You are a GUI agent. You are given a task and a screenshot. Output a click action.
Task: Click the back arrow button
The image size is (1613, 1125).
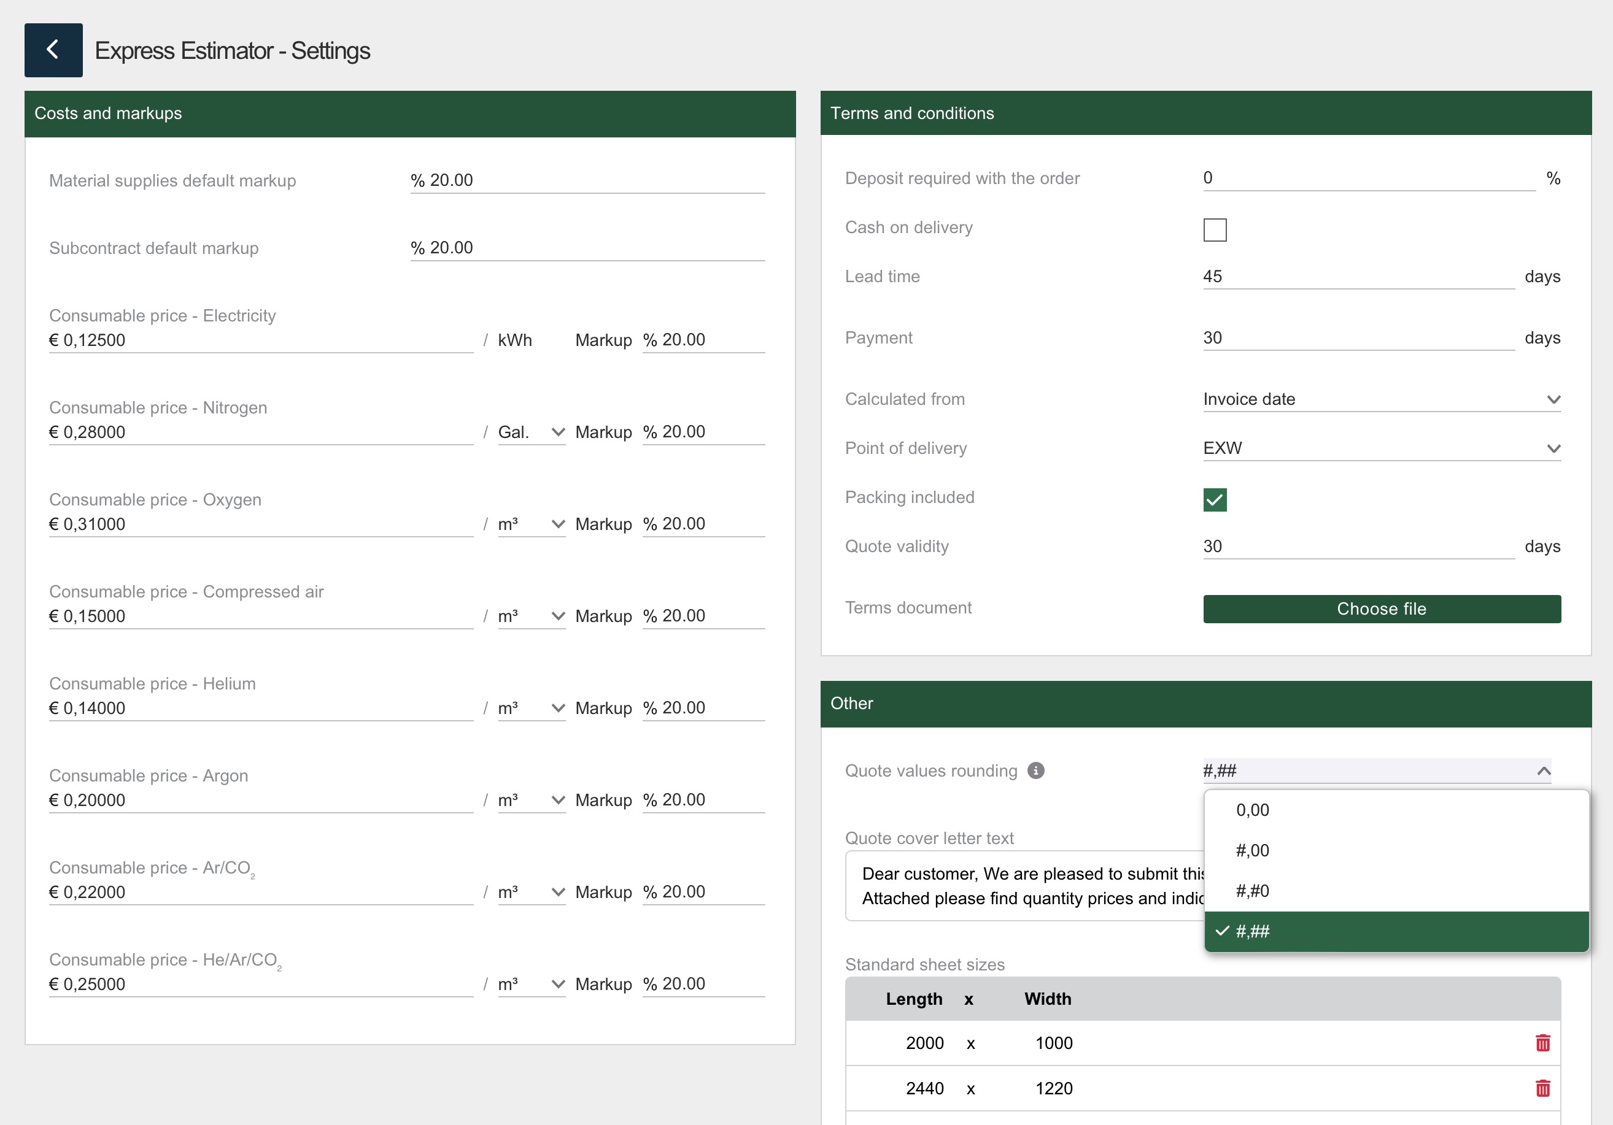click(x=53, y=50)
